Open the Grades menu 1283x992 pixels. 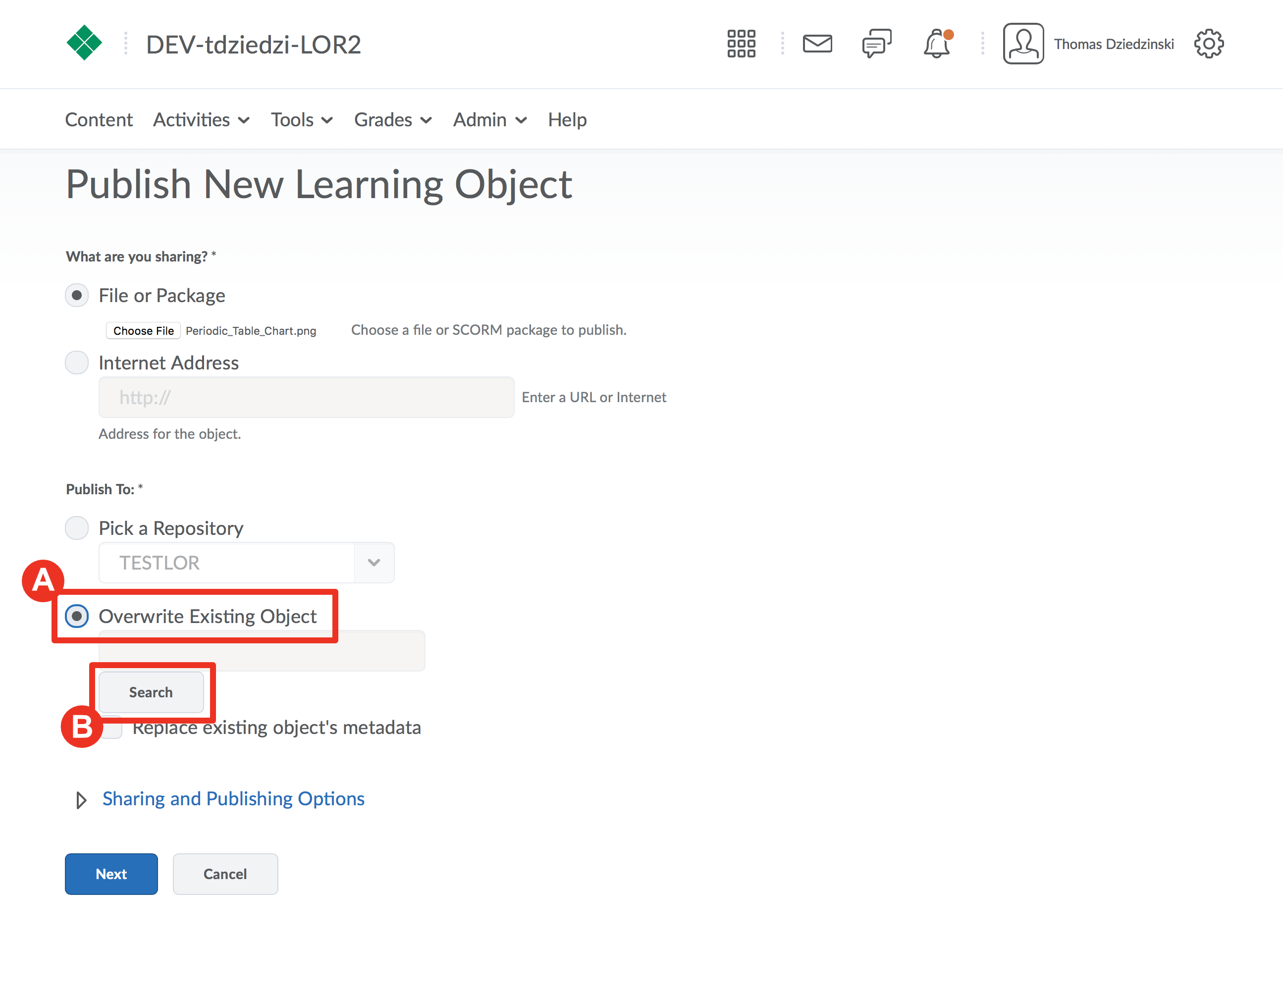click(x=393, y=119)
